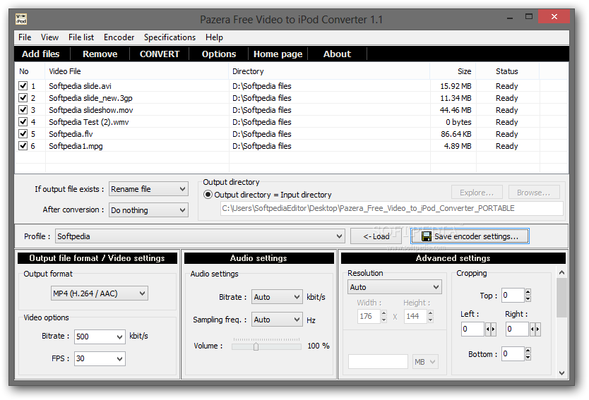Open the Resolution dropdown
This screenshot has width=589, height=400.
[394, 287]
